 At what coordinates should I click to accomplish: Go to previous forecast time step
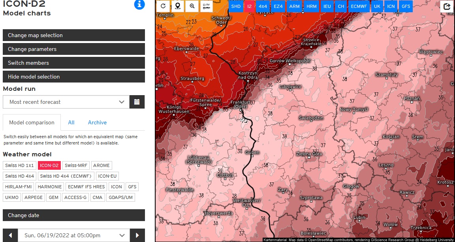pos(10,235)
